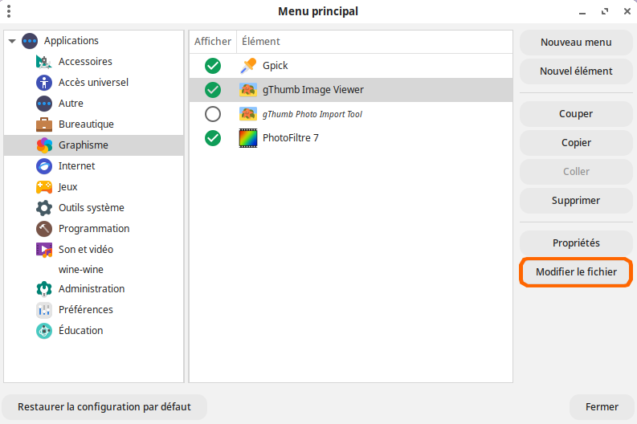Screen dimensions: 637x424
Task: Open the window menu with three dots
Action: pos(10,11)
